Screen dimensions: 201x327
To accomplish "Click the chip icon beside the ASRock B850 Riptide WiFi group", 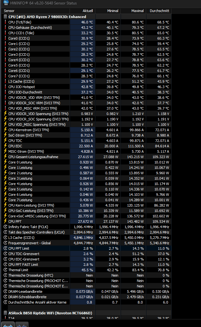I will click(x=5, y=313).
